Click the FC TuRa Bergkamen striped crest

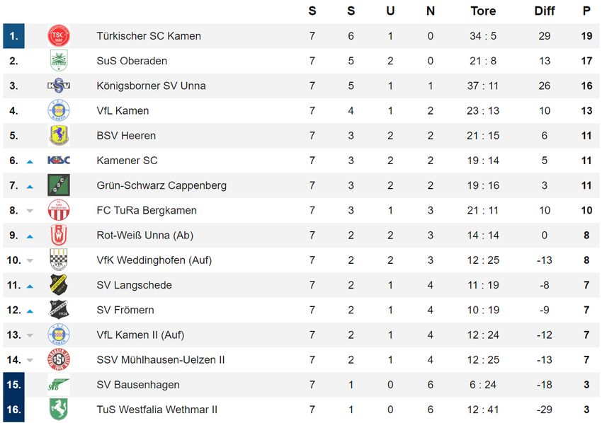click(x=59, y=210)
